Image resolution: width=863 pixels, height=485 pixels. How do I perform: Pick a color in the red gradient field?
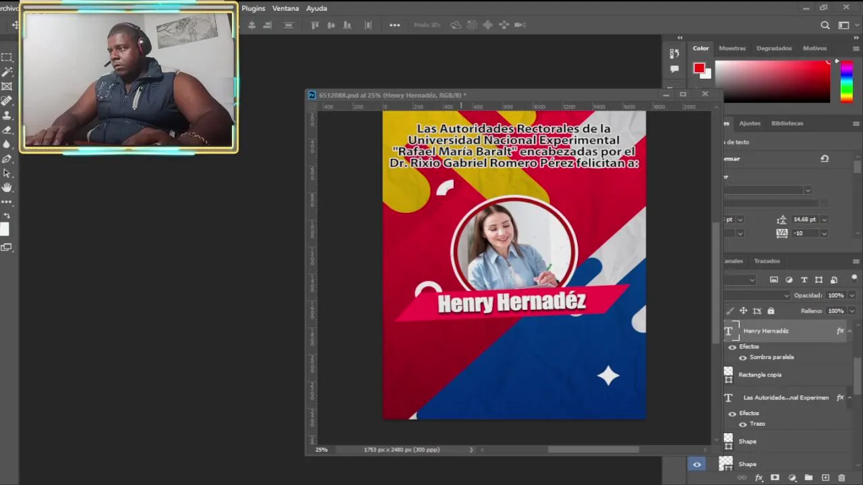coord(773,82)
